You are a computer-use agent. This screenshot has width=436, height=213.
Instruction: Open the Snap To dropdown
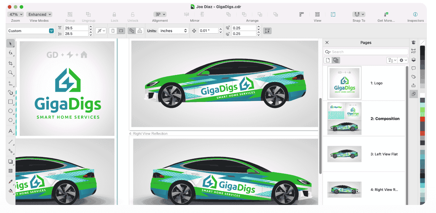pos(359,14)
